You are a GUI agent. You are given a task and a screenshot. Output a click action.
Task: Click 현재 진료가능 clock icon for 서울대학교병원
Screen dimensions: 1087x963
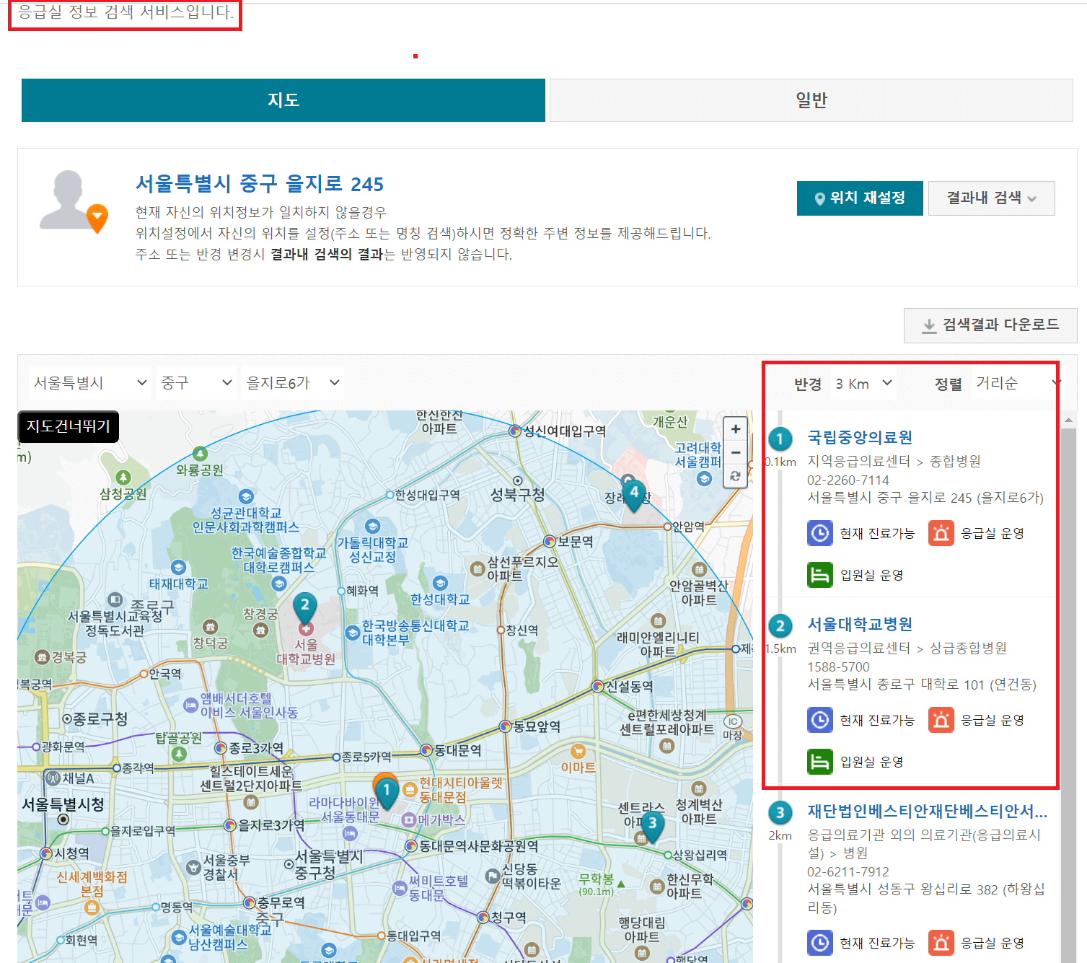point(820,720)
